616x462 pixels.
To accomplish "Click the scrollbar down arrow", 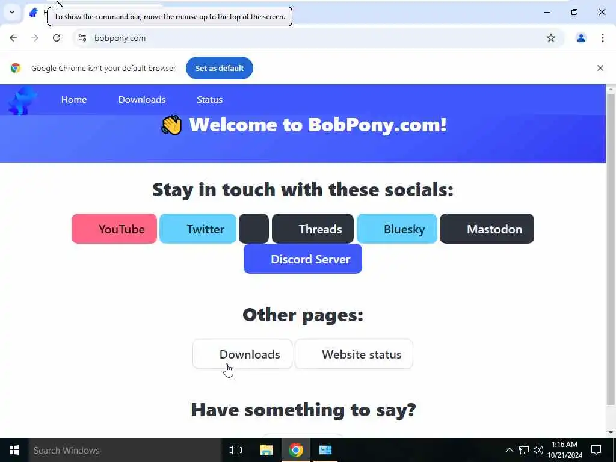I will 611,433.
